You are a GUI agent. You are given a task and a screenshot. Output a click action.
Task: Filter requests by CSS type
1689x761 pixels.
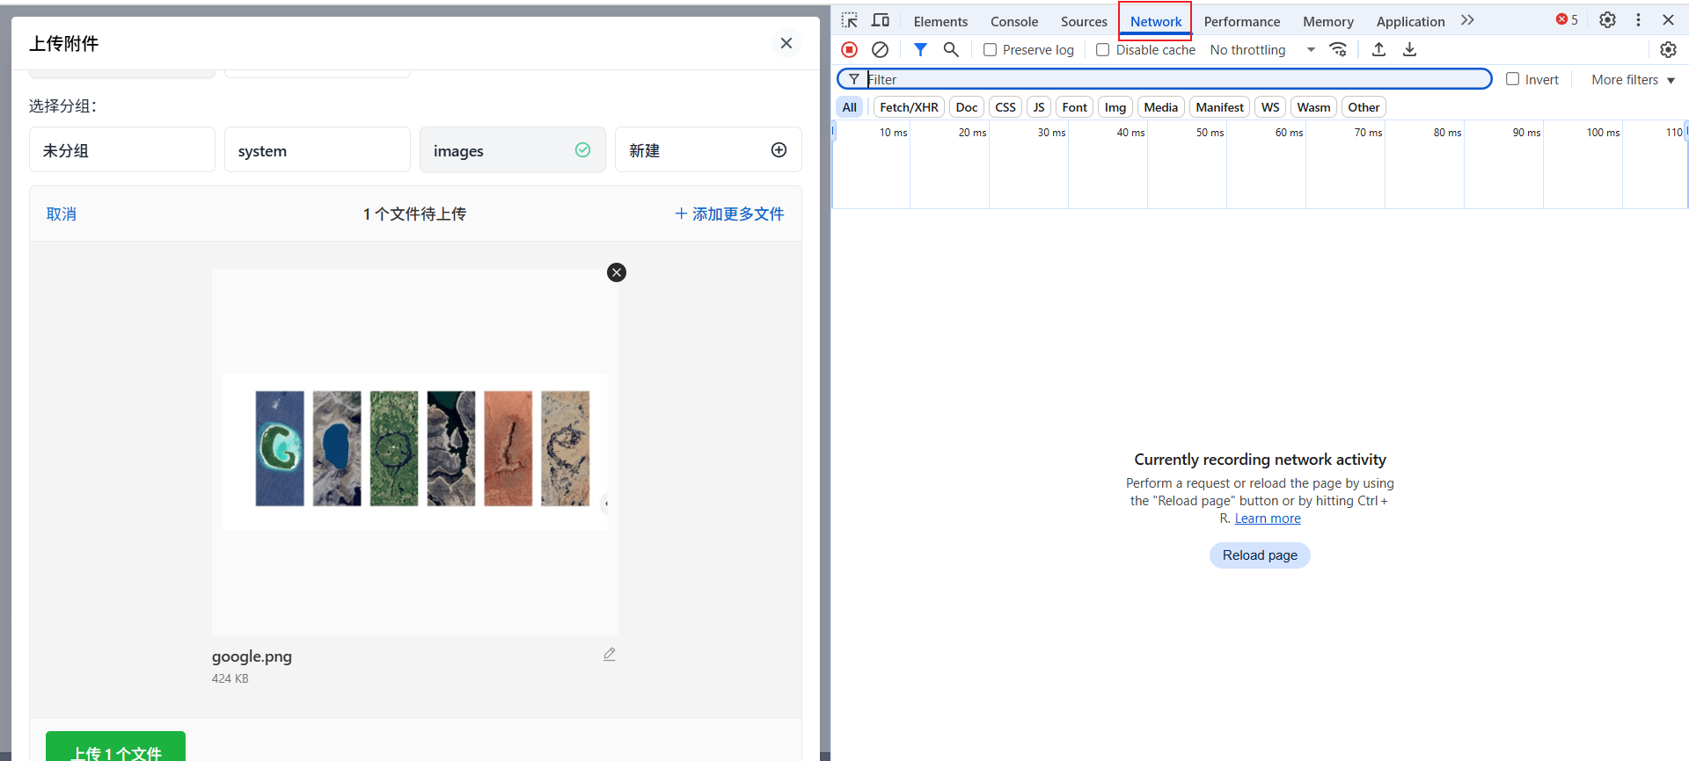coord(1005,107)
